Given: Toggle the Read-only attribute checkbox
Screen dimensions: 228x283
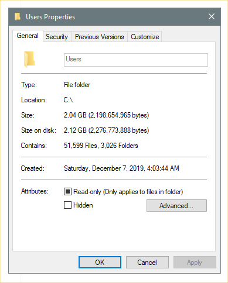Looking at the screenshot, I should pyautogui.click(x=67, y=192).
